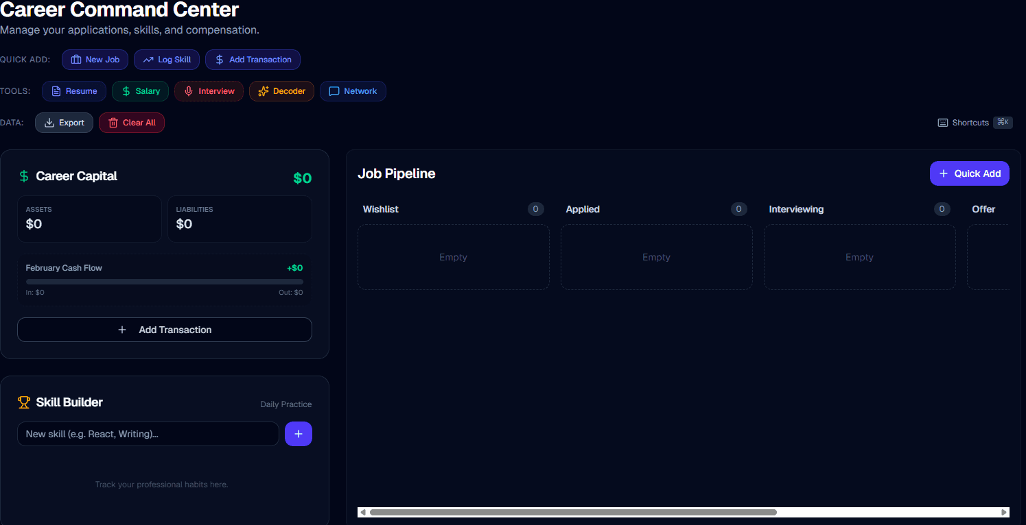1026x525 pixels.
Task: Open the Quick Add button in Job Pipeline
Action: pos(969,173)
